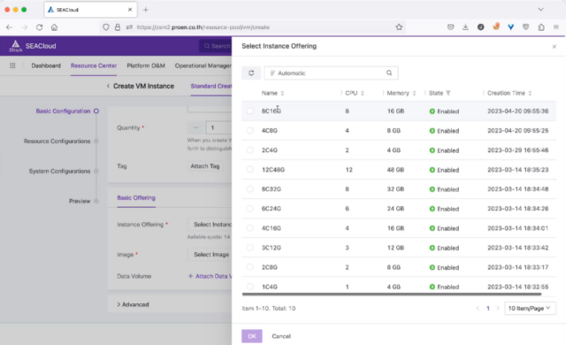Screen dimensions: 566x345
Task: Pick the 4C16G offering radio button
Action: [249, 228]
